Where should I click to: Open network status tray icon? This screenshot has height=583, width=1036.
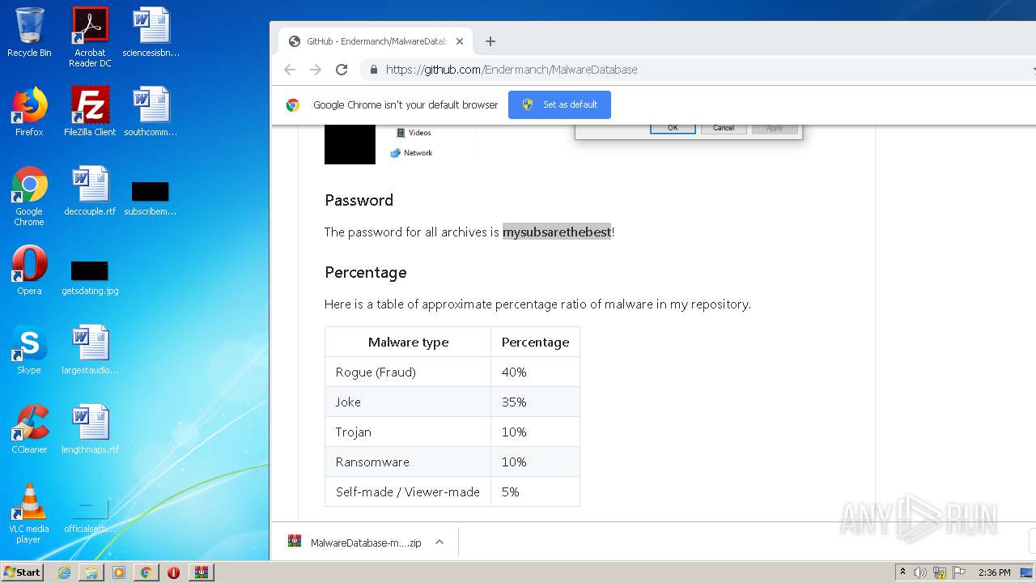pos(940,572)
